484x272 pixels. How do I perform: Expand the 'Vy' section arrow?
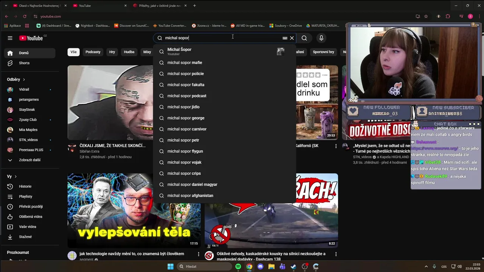(x=16, y=176)
